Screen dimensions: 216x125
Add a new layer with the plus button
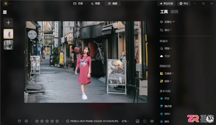click(x=8, y=23)
